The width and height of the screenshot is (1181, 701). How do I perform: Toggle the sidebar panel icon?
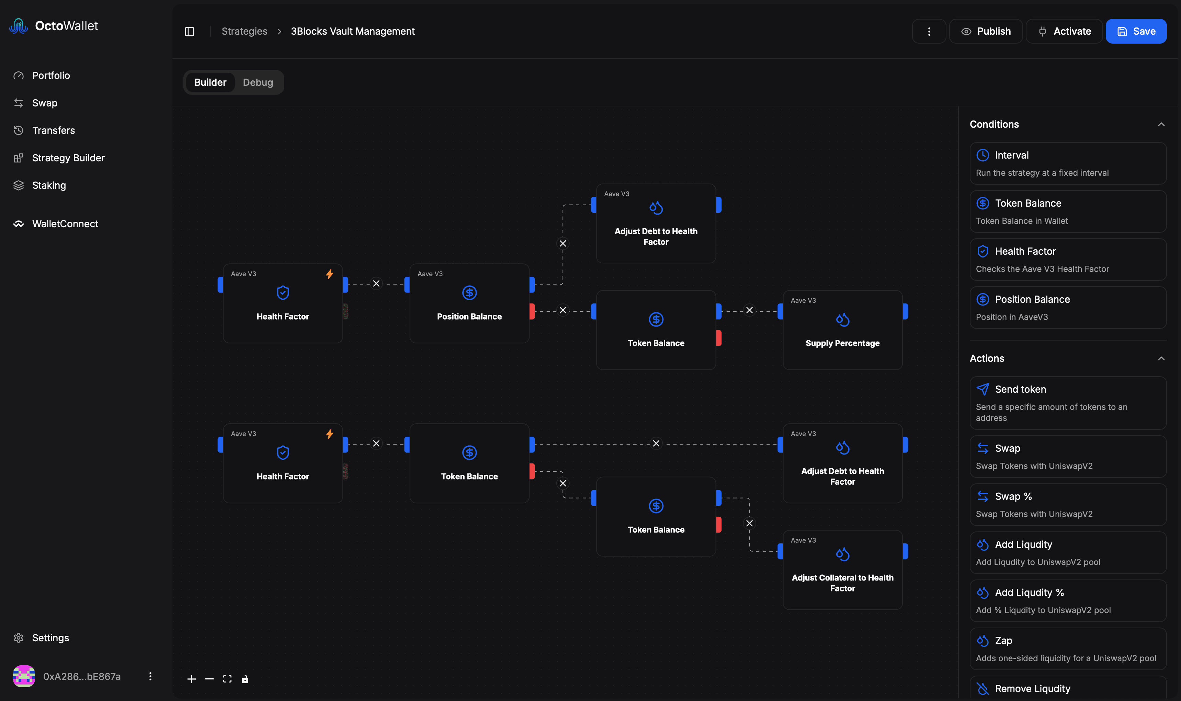coord(190,32)
